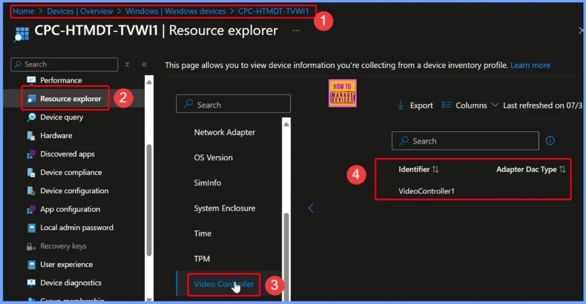Open Device query page
The image size is (586, 304).
coord(62,117)
